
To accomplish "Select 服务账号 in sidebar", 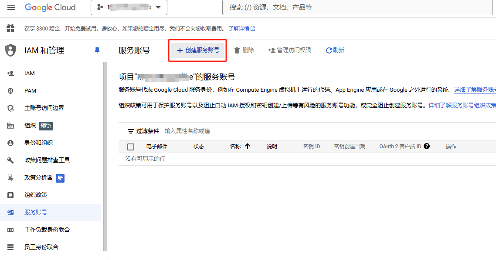I will [51, 212].
